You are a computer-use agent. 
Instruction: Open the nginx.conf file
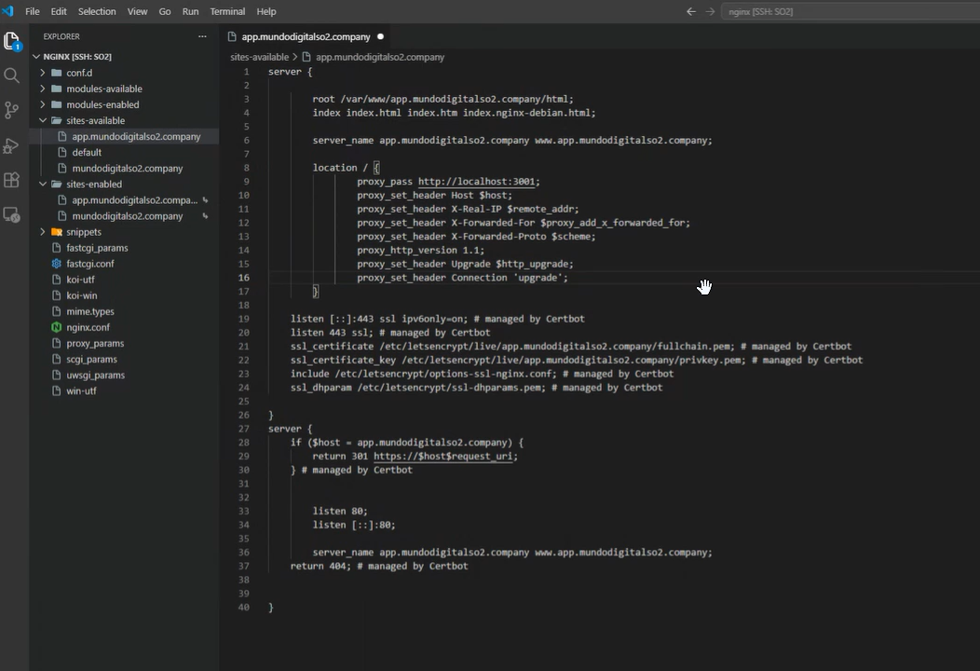(125, 327)
